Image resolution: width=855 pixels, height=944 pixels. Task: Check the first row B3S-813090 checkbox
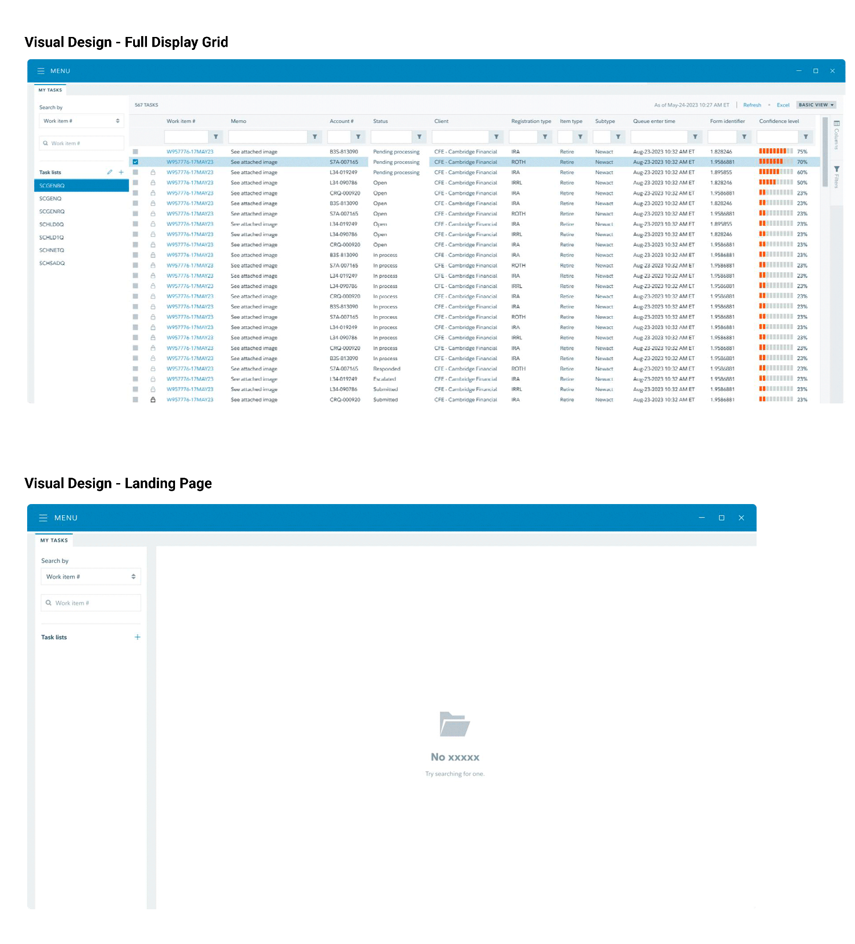coord(135,152)
